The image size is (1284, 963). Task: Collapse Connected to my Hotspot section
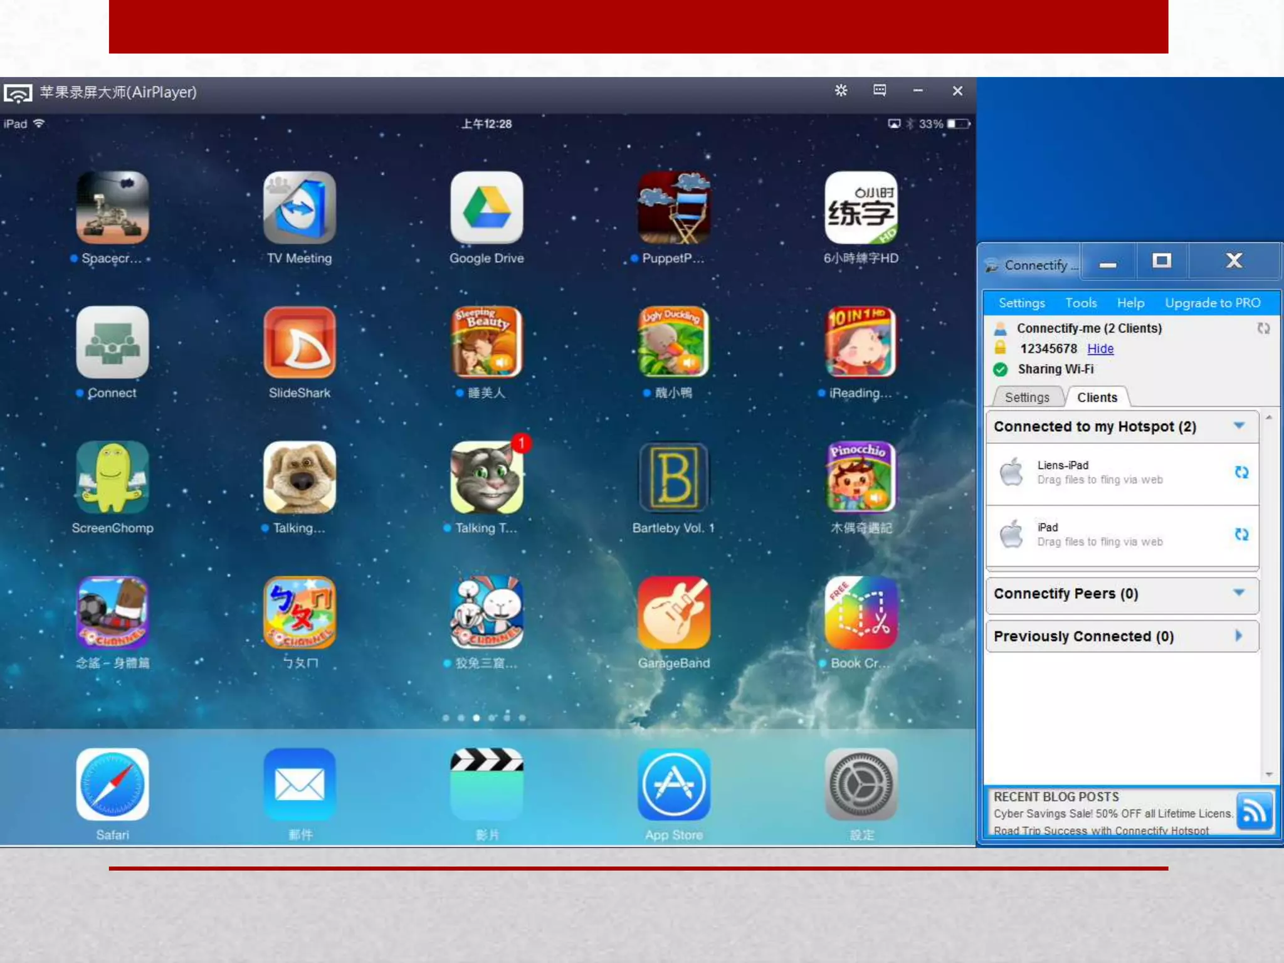coord(1239,426)
